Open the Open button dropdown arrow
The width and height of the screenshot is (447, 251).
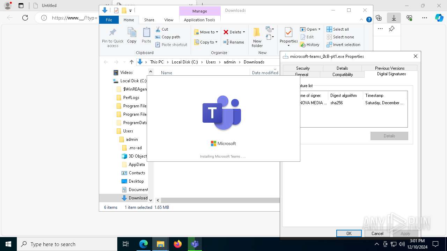319,29
